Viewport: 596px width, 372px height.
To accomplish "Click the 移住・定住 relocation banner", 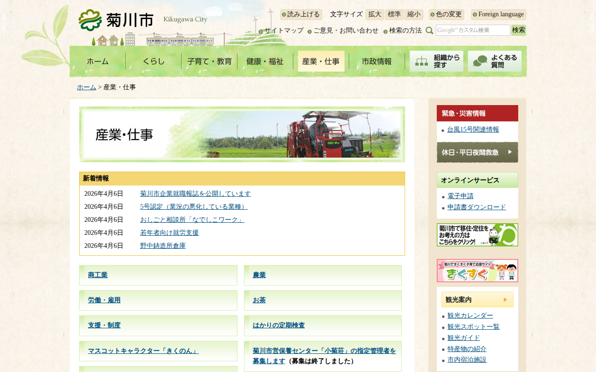I will (477, 235).
